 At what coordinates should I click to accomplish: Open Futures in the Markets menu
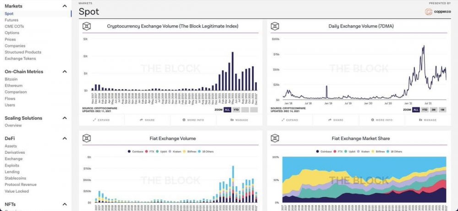click(11, 20)
